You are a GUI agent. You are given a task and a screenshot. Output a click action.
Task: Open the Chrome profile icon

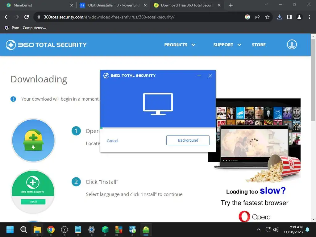(299, 17)
